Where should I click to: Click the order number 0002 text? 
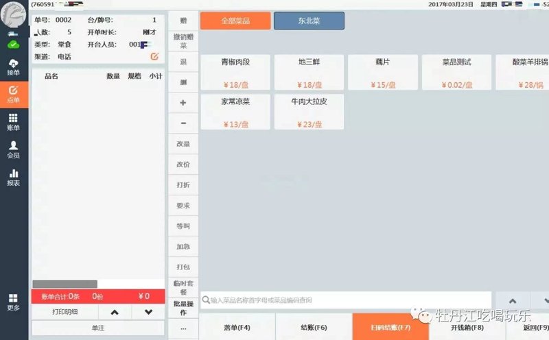(x=63, y=20)
